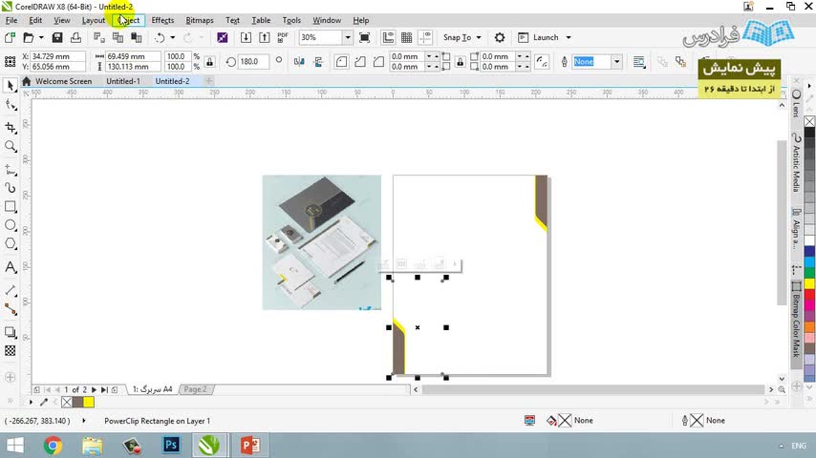
Task: Create a new document from the toolbar
Action: [10, 37]
